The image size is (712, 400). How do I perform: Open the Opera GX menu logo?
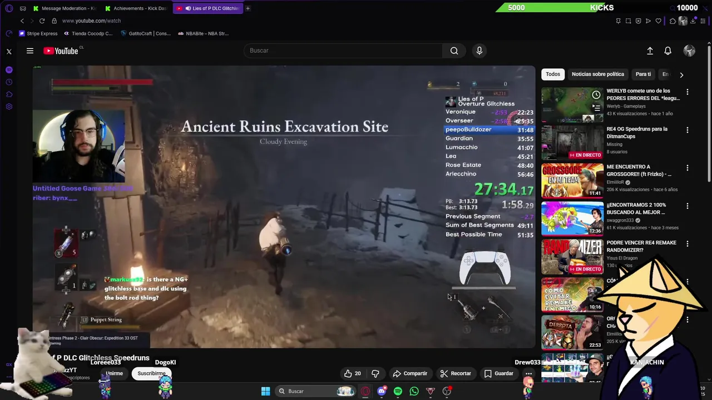(9, 8)
